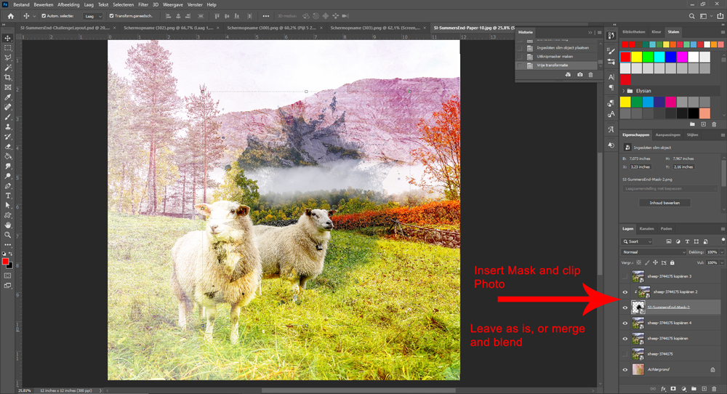Click the Home icon in options bar
The height and width of the screenshot is (394, 727).
tap(11, 16)
